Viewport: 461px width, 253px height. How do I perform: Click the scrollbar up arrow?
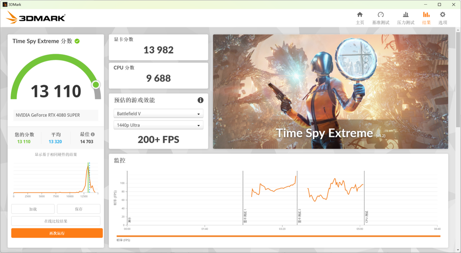coord(458,30)
